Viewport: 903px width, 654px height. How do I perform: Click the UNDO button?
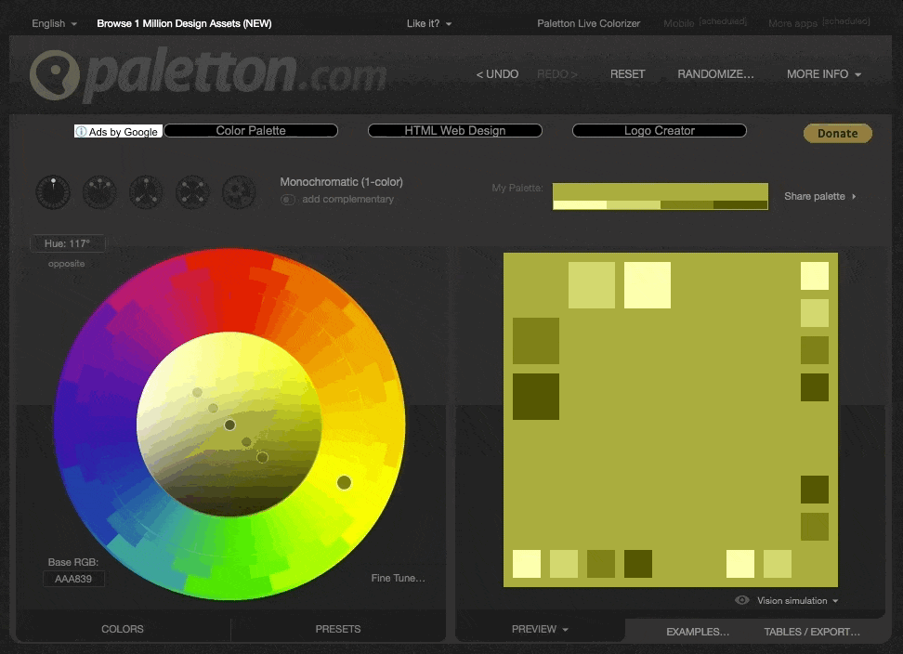497,74
